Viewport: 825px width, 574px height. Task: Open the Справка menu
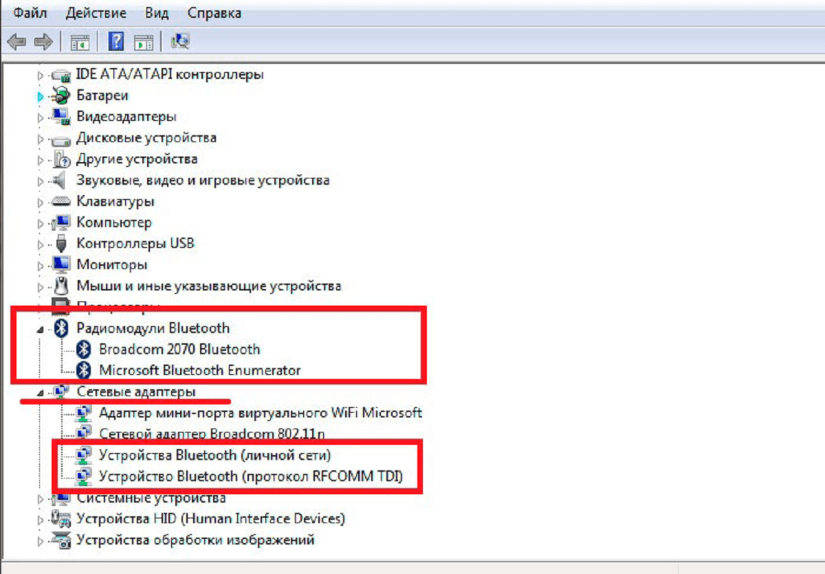coord(214,13)
